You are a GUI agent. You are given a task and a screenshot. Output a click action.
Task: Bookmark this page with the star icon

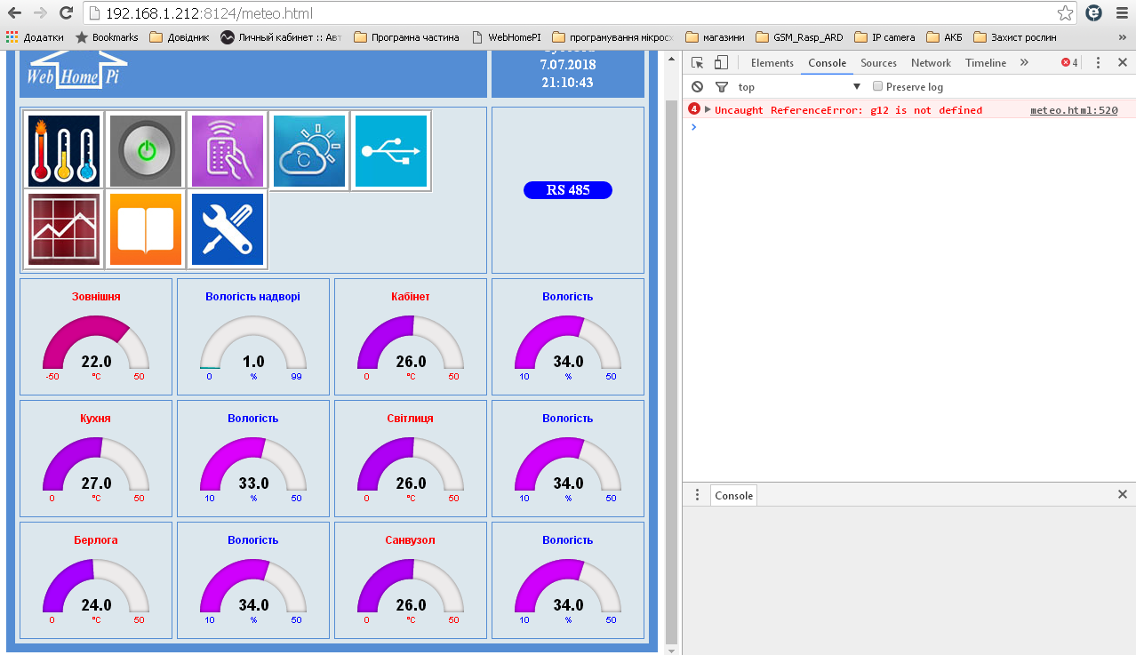pyautogui.click(x=1065, y=13)
